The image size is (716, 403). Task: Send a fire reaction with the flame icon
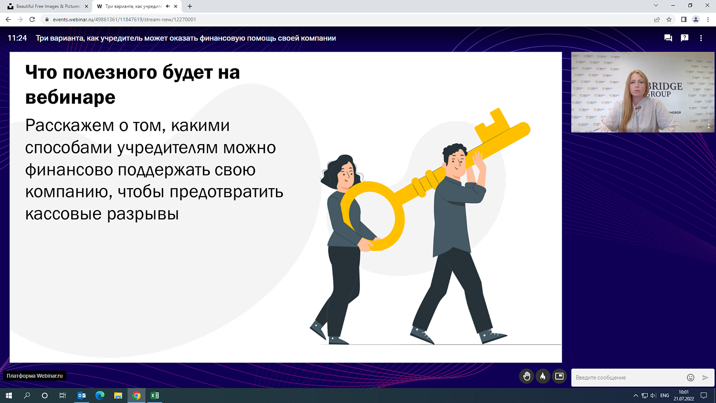click(x=543, y=377)
